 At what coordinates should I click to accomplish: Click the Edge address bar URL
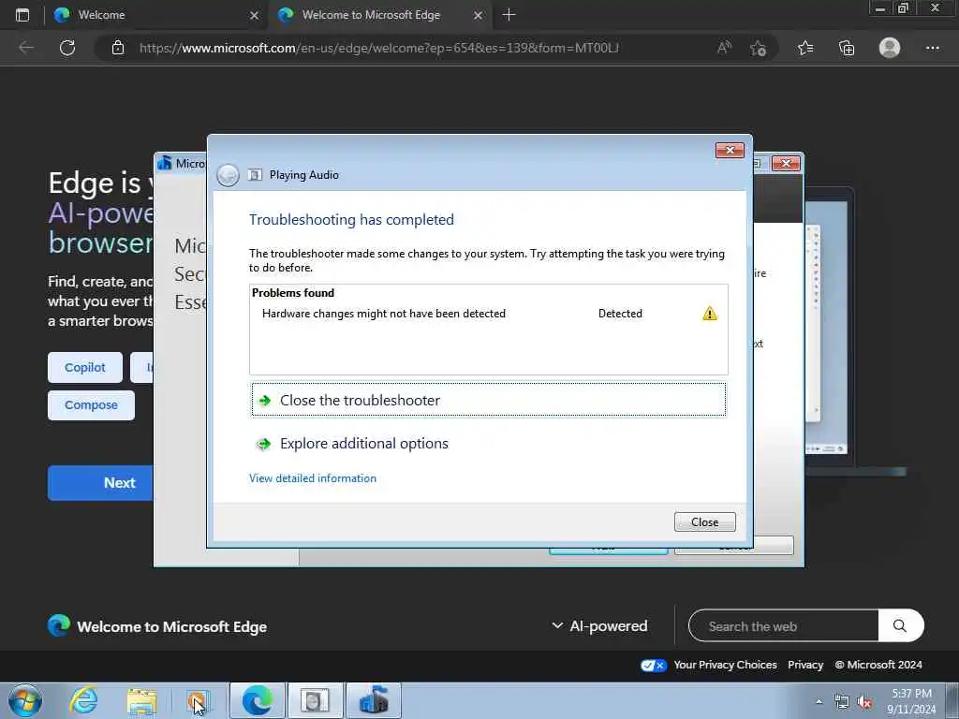coord(379,48)
